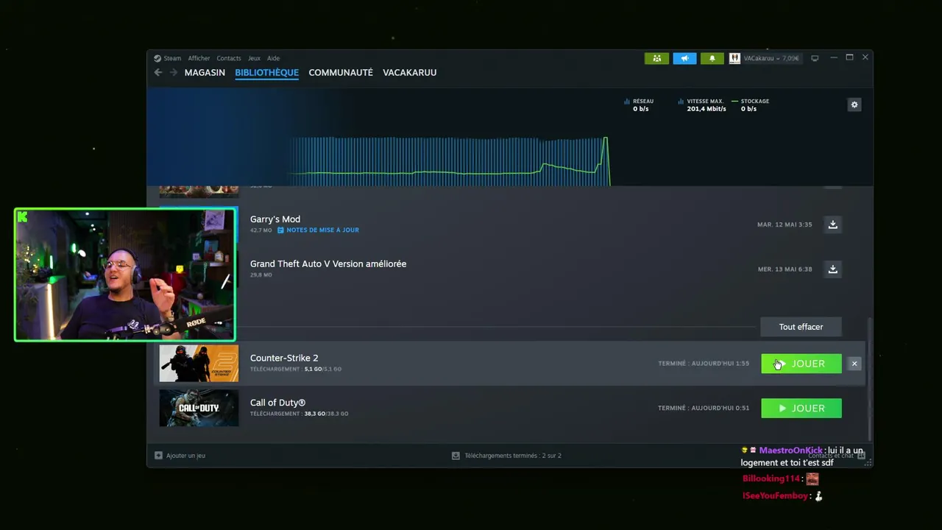Click the streamer webcam overlay
Image resolution: width=942 pixels, height=530 pixels.
[x=125, y=275]
